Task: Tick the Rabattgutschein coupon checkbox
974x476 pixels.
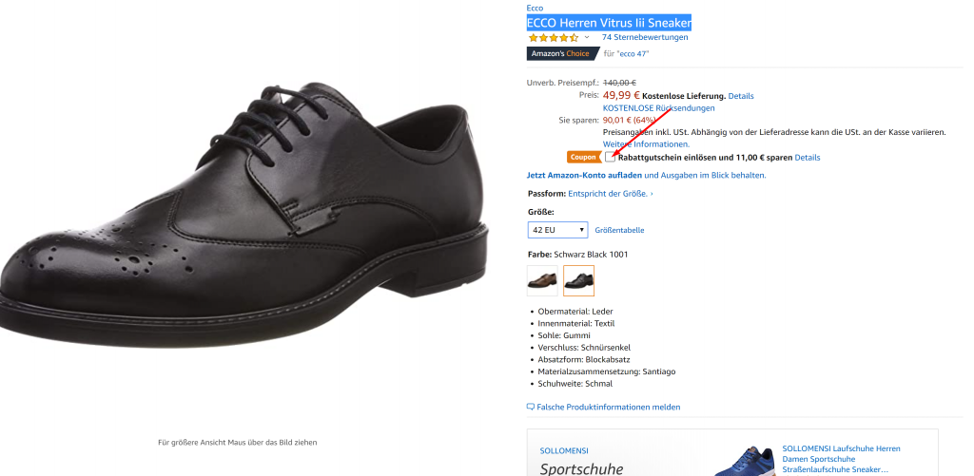Action: click(x=610, y=157)
